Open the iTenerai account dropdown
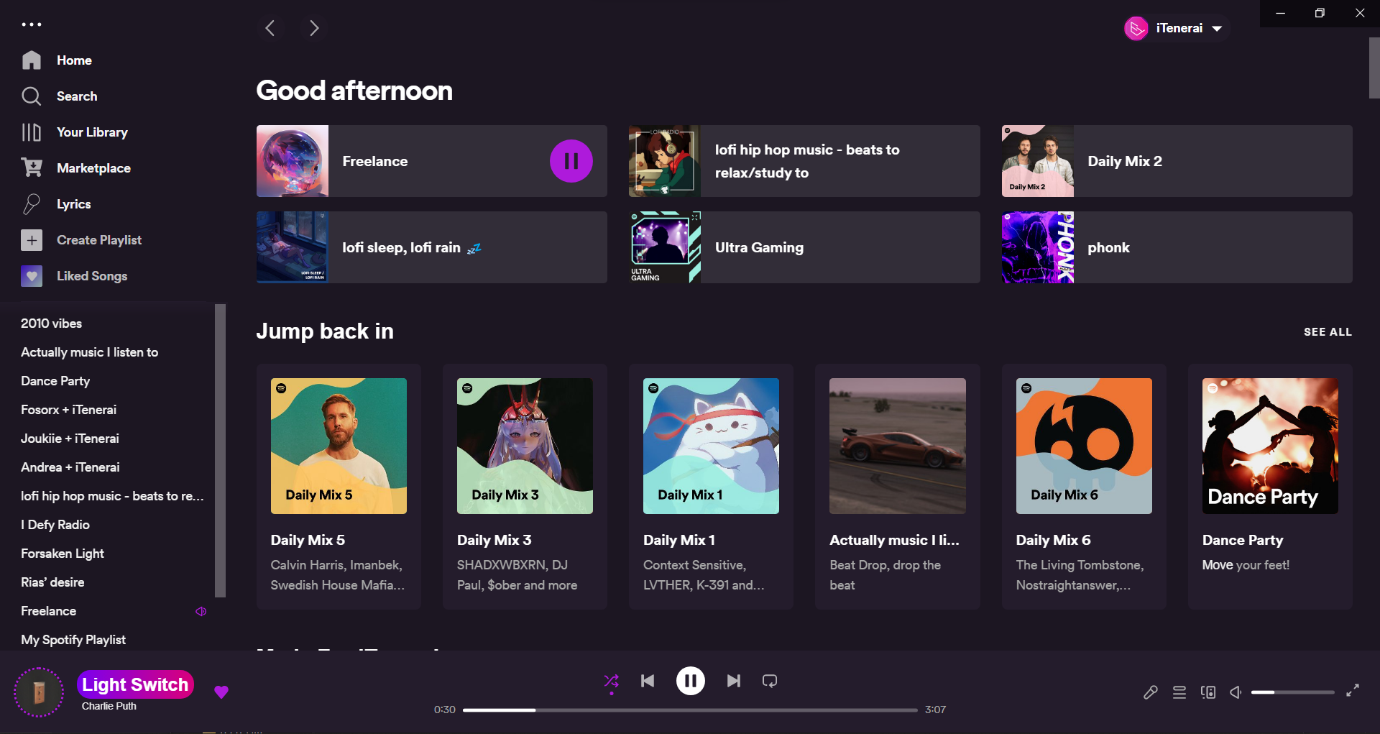The width and height of the screenshot is (1380, 734). coord(1176,28)
